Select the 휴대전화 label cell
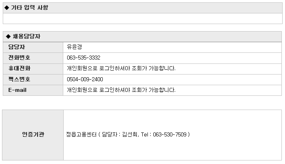Screen dimensions: 285x164 [x=33, y=69]
